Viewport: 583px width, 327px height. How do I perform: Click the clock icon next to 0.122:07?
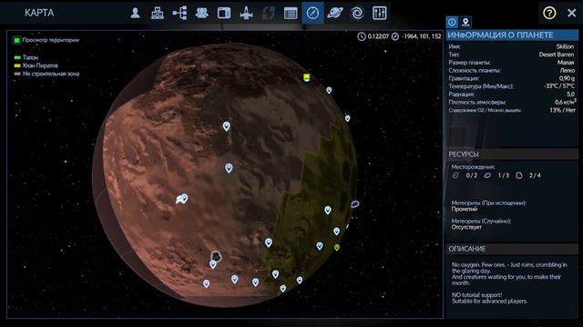click(362, 36)
